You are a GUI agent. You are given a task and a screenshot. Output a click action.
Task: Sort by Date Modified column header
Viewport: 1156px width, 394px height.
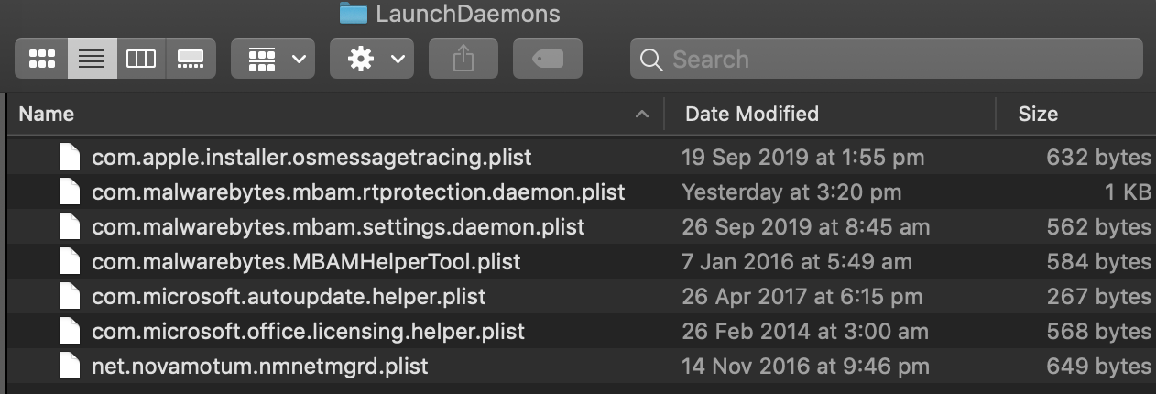(x=752, y=115)
